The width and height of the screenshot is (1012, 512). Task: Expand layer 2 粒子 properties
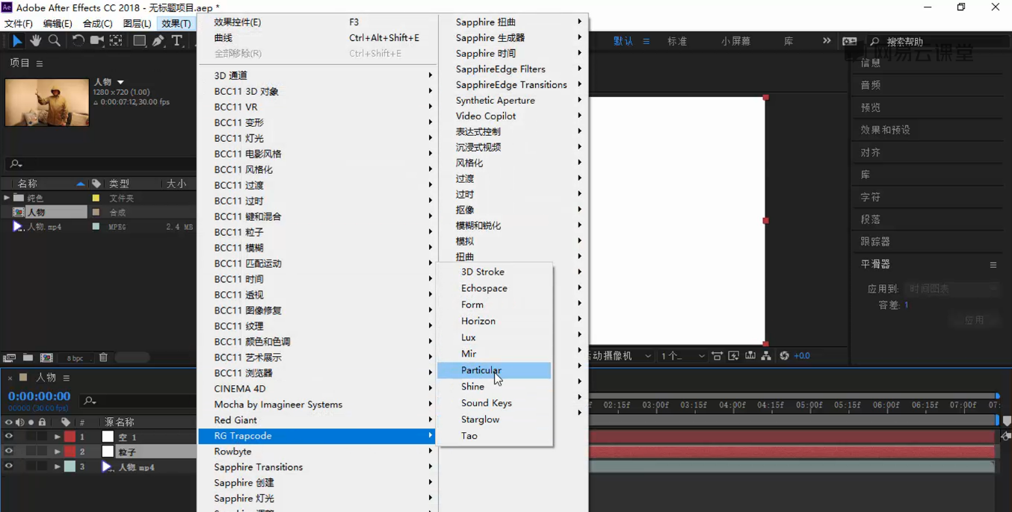57,452
